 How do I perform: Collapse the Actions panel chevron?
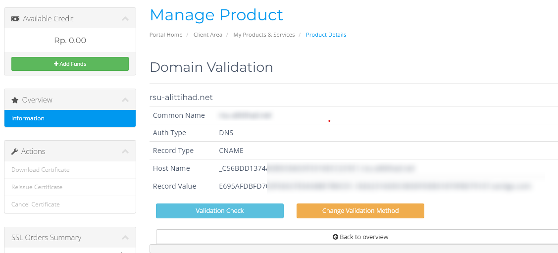click(125, 152)
